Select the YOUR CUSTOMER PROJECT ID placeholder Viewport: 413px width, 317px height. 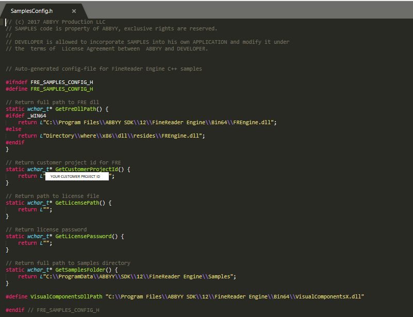click(x=75, y=176)
